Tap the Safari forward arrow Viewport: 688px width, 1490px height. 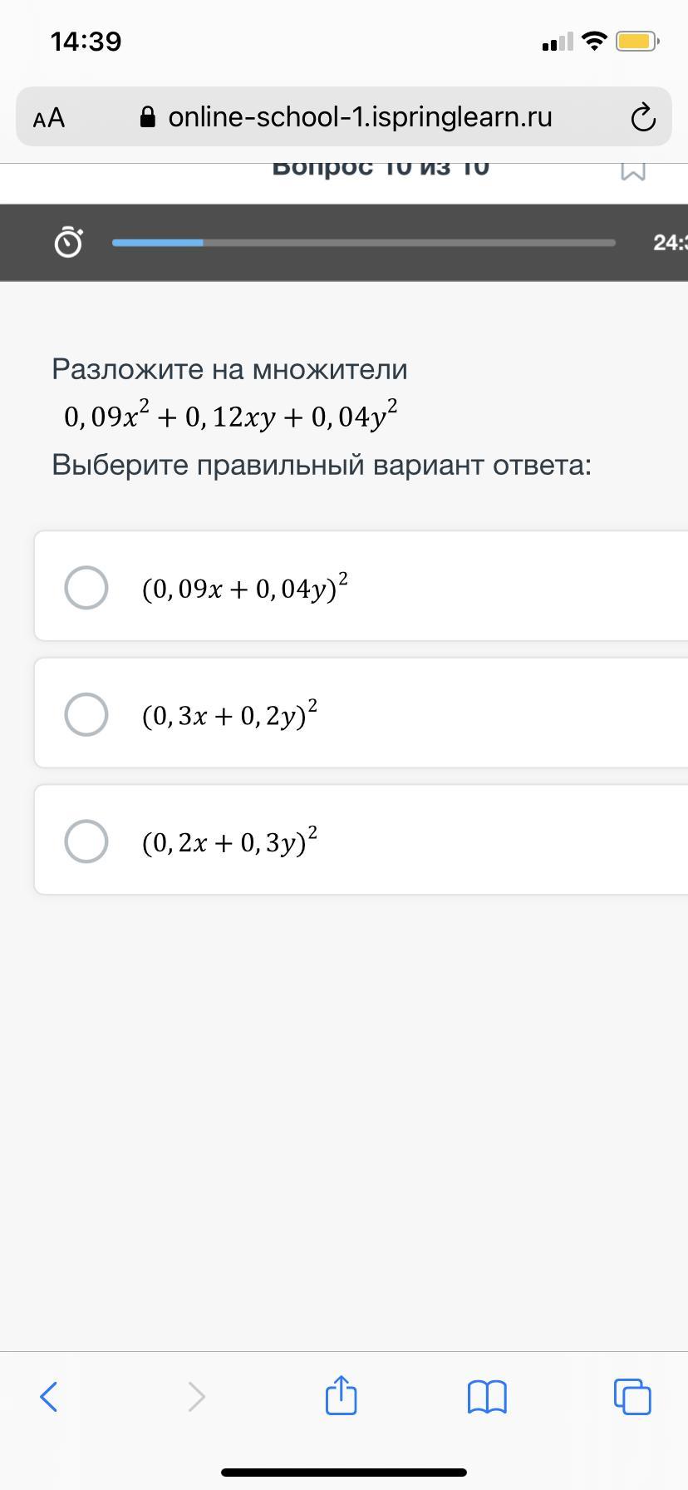196,1396
